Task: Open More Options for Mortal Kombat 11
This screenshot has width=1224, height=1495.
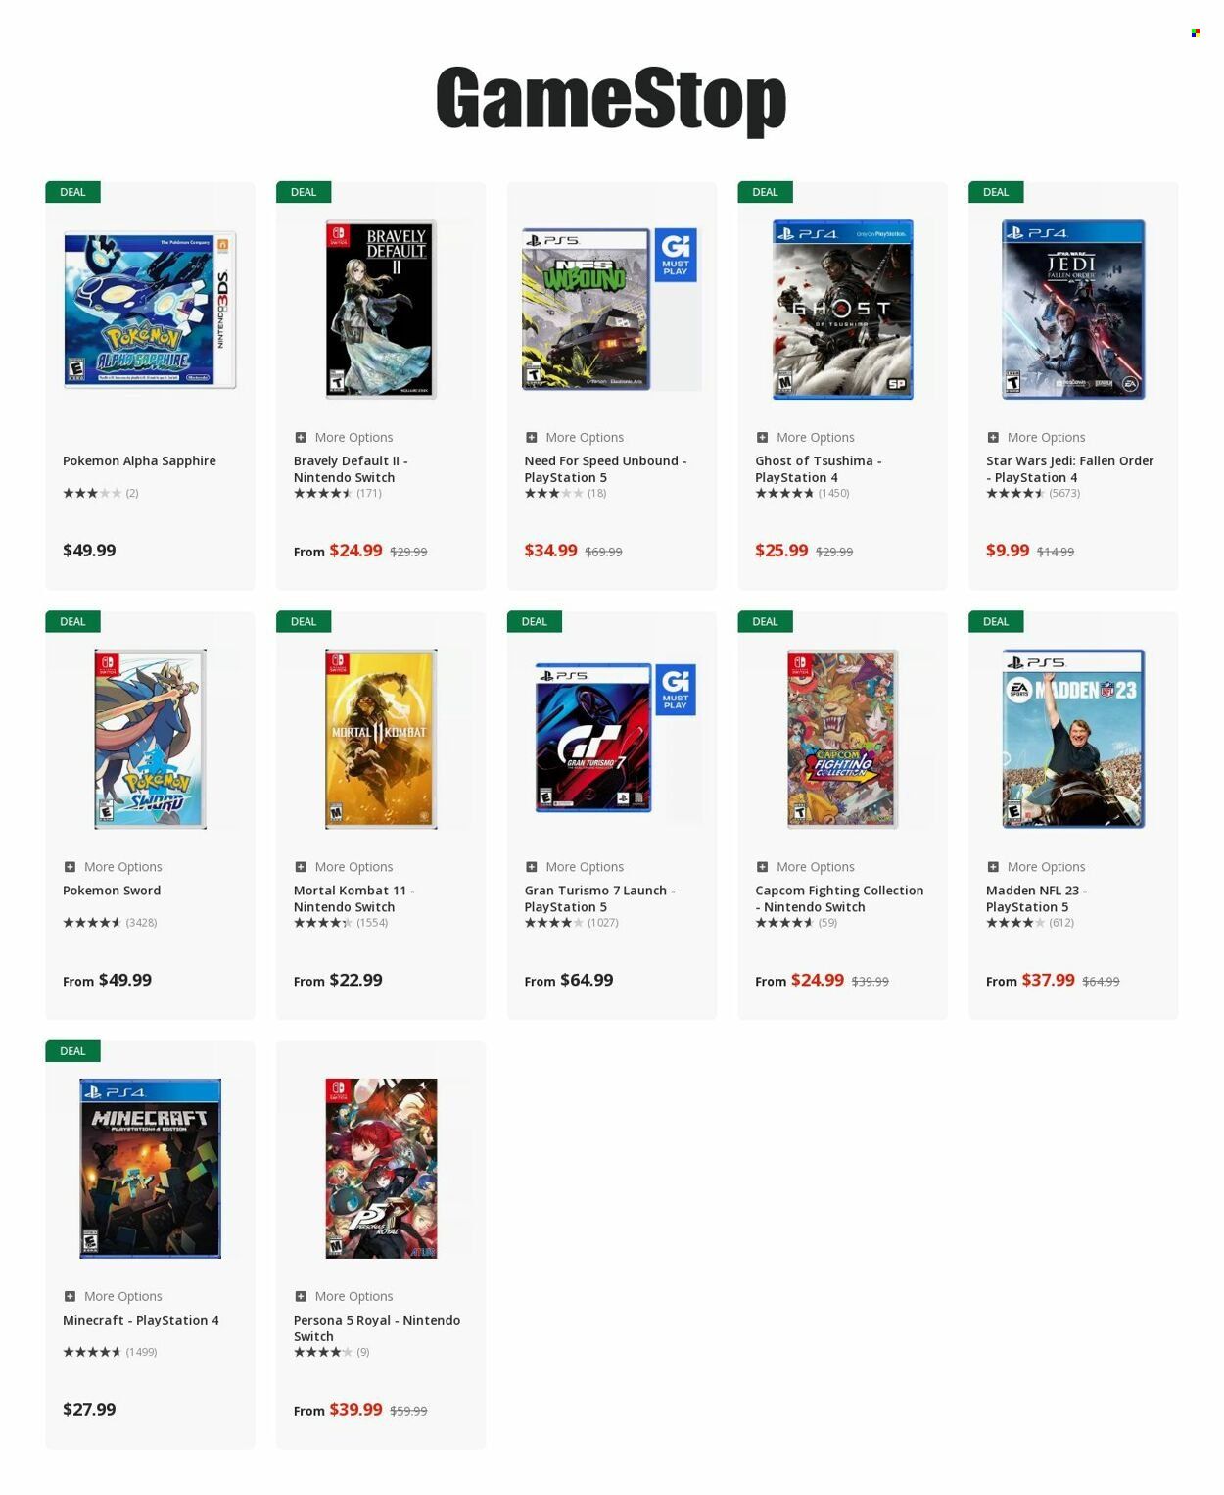Action: click(344, 867)
